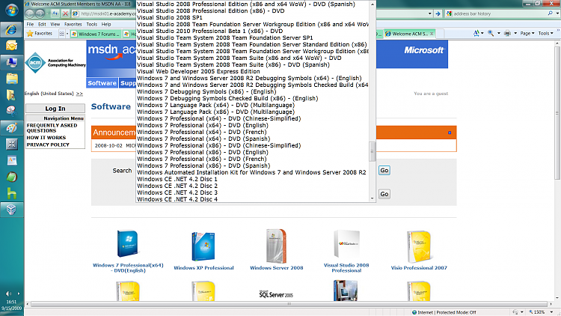Screen dimensions: 561x316
Task: Open the Windows Server 2008 product box
Action: (276, 246)
